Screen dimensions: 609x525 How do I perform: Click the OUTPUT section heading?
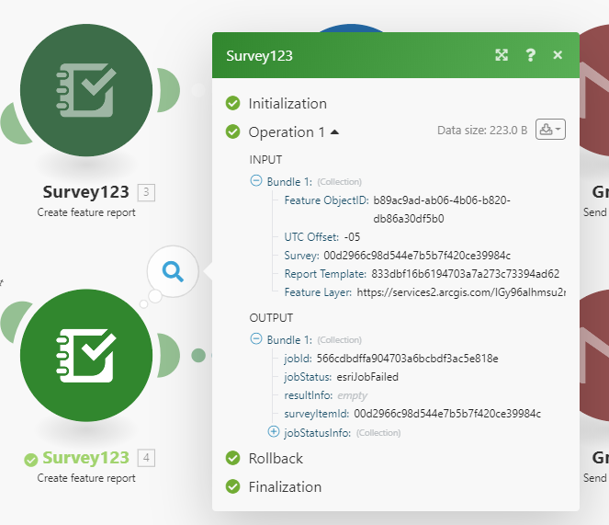click(x=271, y=318)
